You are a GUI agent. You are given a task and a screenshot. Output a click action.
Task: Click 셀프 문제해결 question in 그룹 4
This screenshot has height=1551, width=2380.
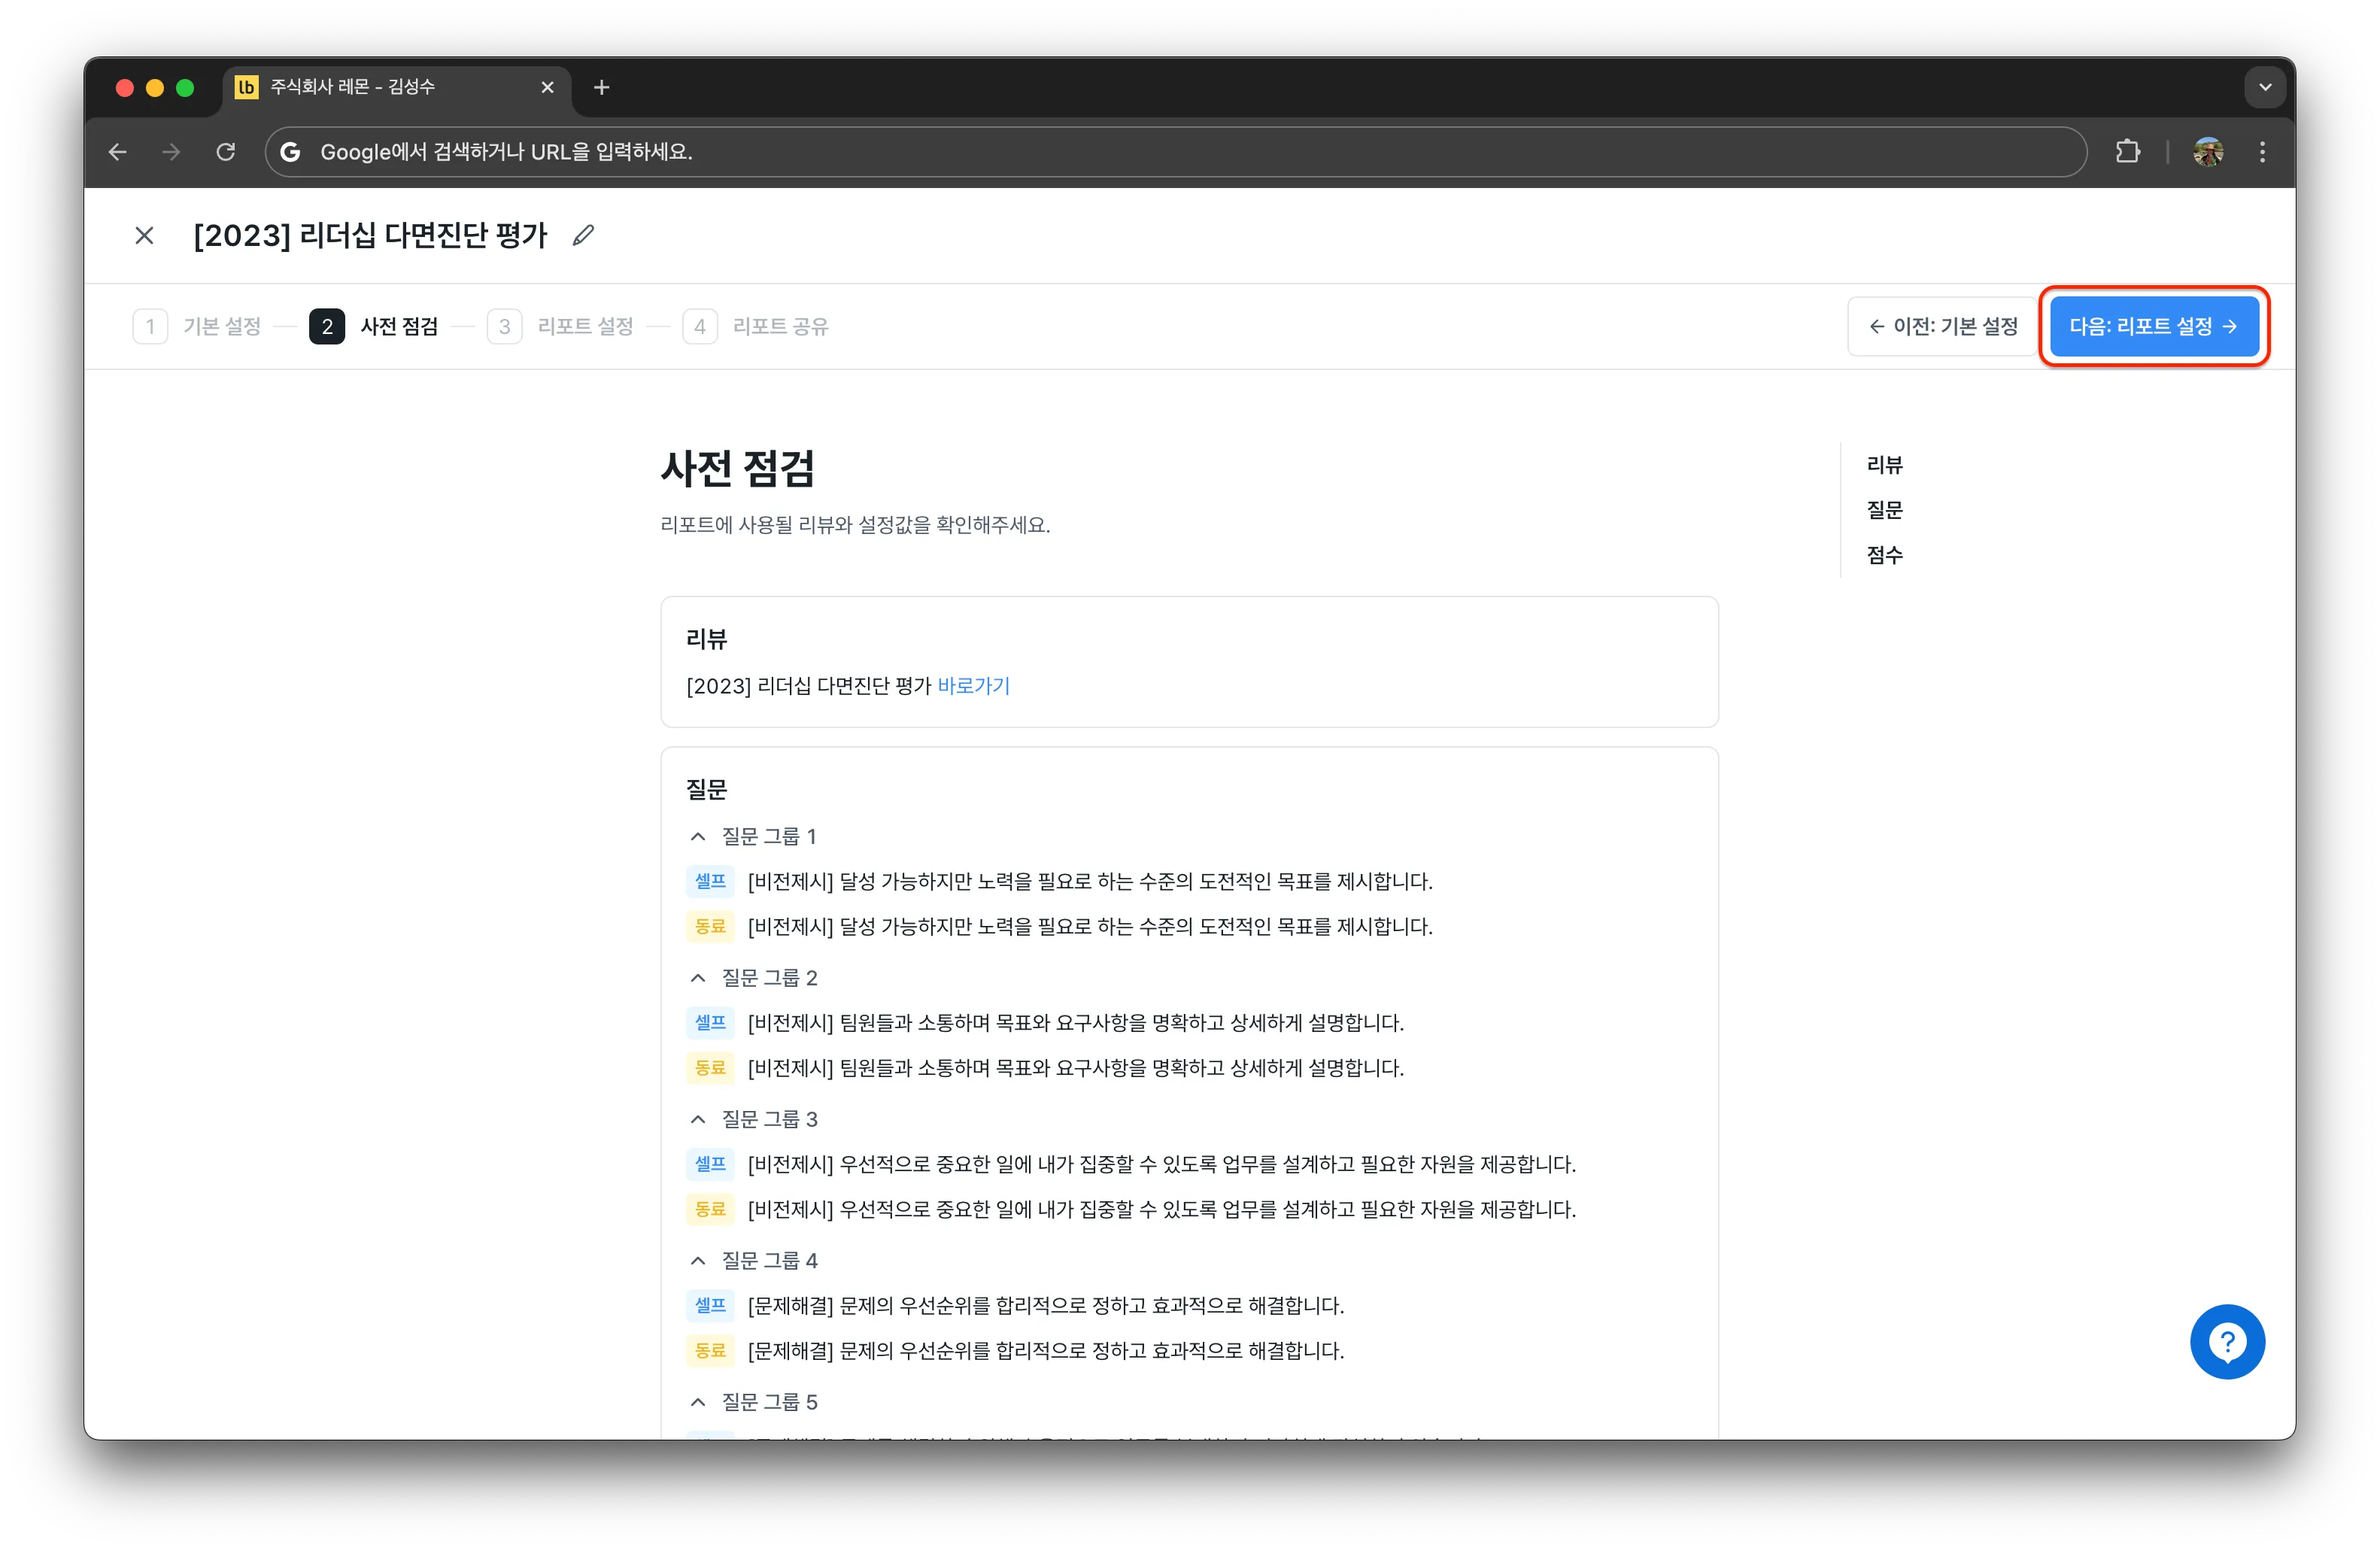(x=1045, y=1305)
